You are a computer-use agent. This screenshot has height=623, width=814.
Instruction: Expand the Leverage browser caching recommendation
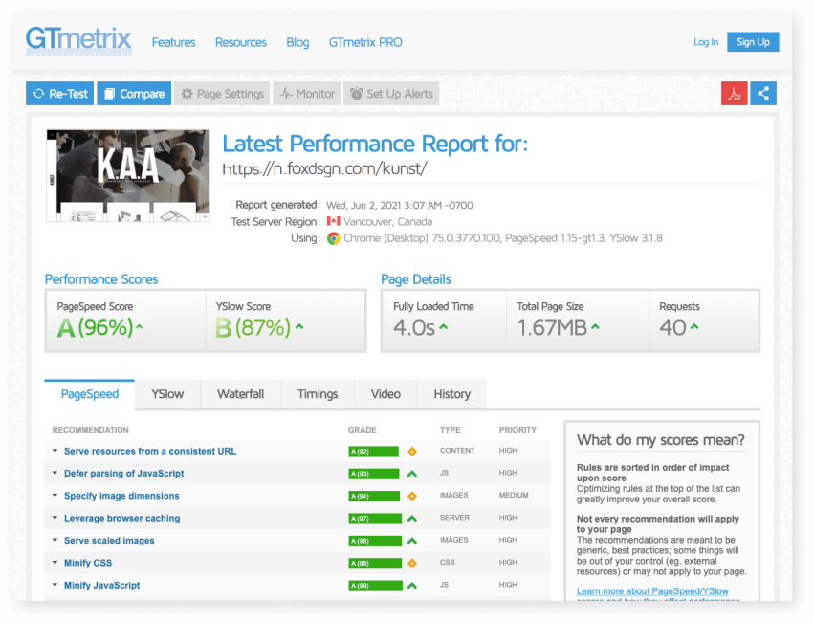pyautogui.click(x=121, y=518)
